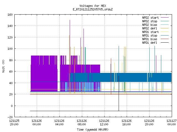Click the chart title Voltages for MEX
Viewport: 177px width, 132px height.
point(93,6)
